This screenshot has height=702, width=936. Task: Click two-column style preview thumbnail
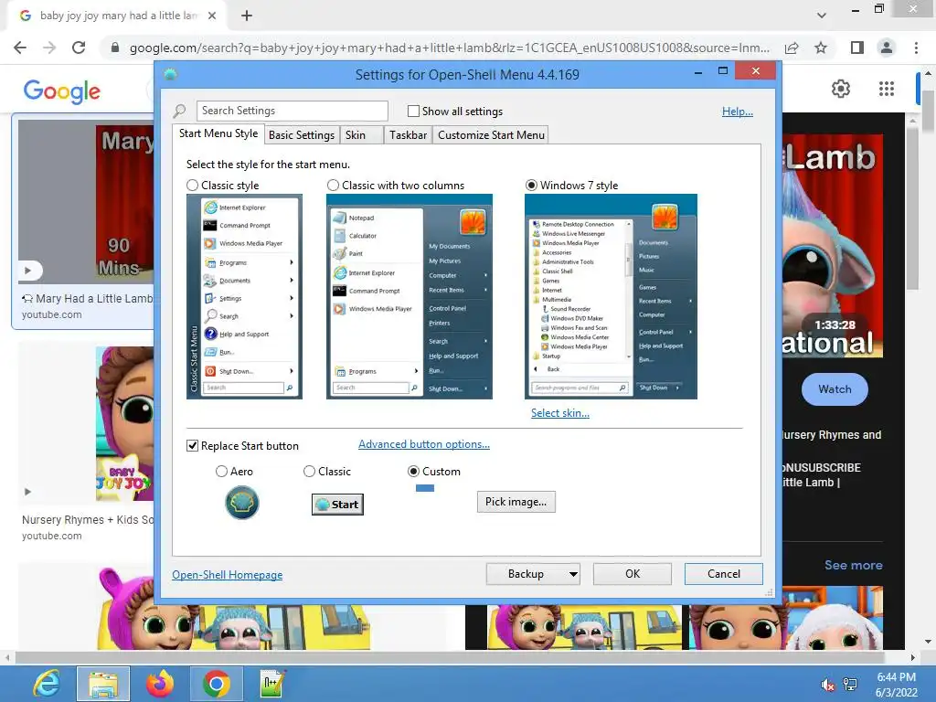point(409,297)
